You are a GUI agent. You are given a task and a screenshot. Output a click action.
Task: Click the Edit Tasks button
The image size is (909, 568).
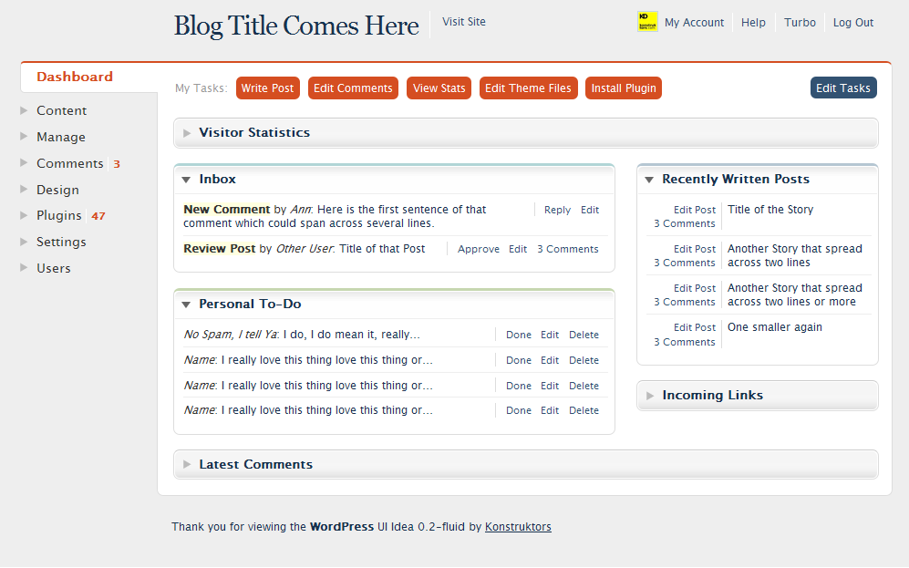click(x=842, y=88)
